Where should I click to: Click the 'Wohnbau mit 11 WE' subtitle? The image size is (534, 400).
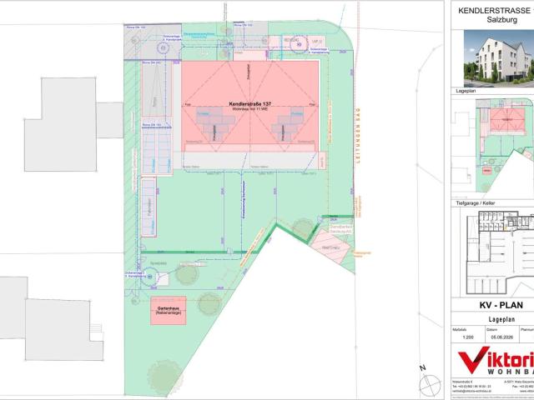tap(250, 109)
